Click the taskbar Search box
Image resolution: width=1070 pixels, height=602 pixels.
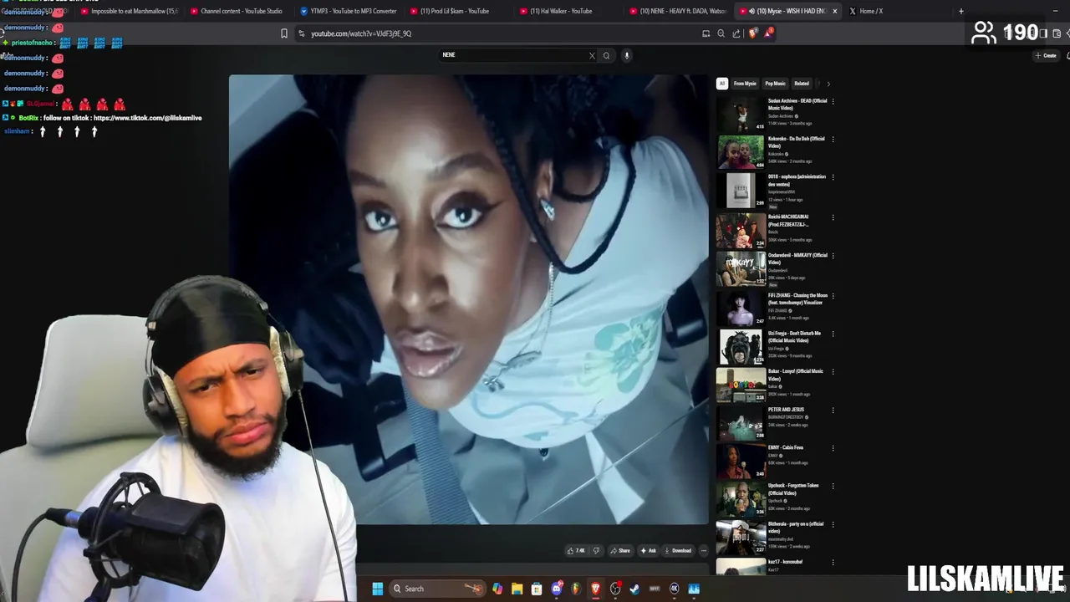(437, 589)
